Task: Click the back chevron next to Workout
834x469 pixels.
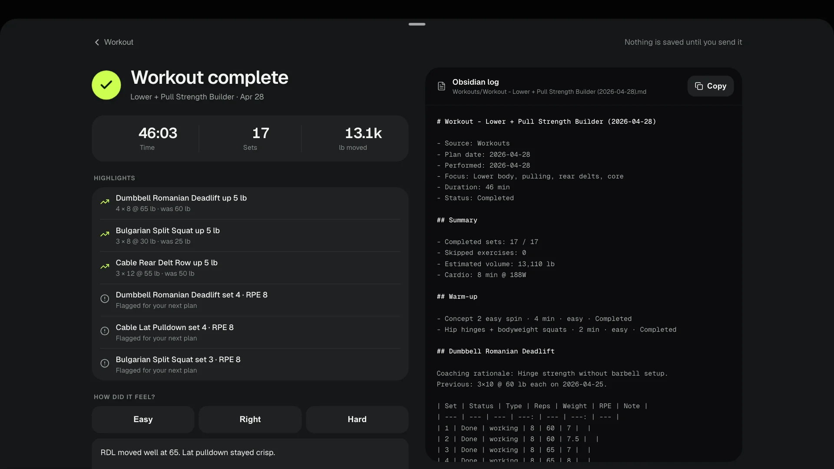Action: tap(97, 42)
